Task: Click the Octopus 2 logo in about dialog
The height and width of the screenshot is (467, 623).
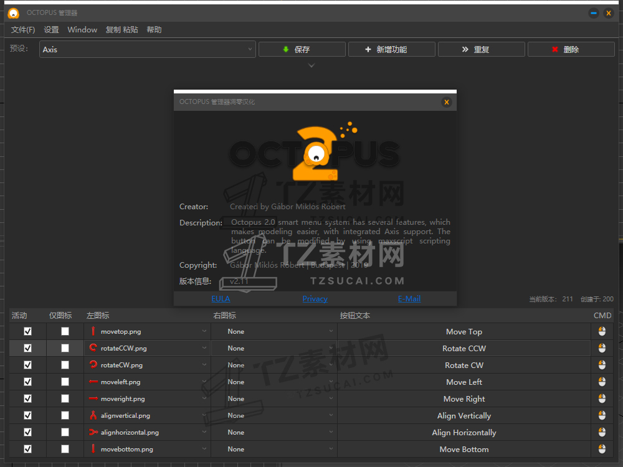Action: pos(315,153)
